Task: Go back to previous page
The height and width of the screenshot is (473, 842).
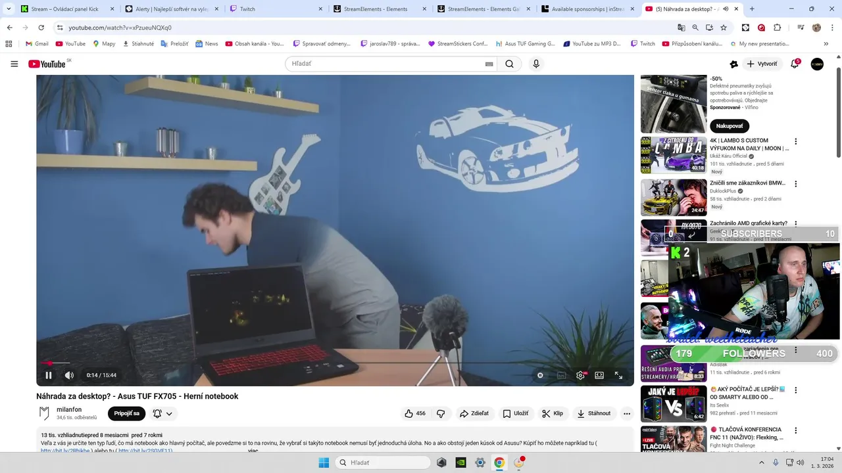Action: pyautogui.click(x=9, y=28)
